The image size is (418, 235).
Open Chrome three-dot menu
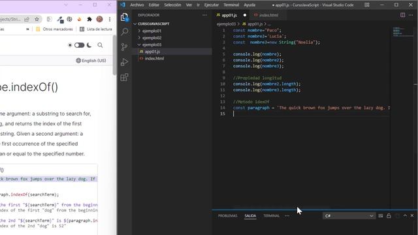(x=110, y=19)
